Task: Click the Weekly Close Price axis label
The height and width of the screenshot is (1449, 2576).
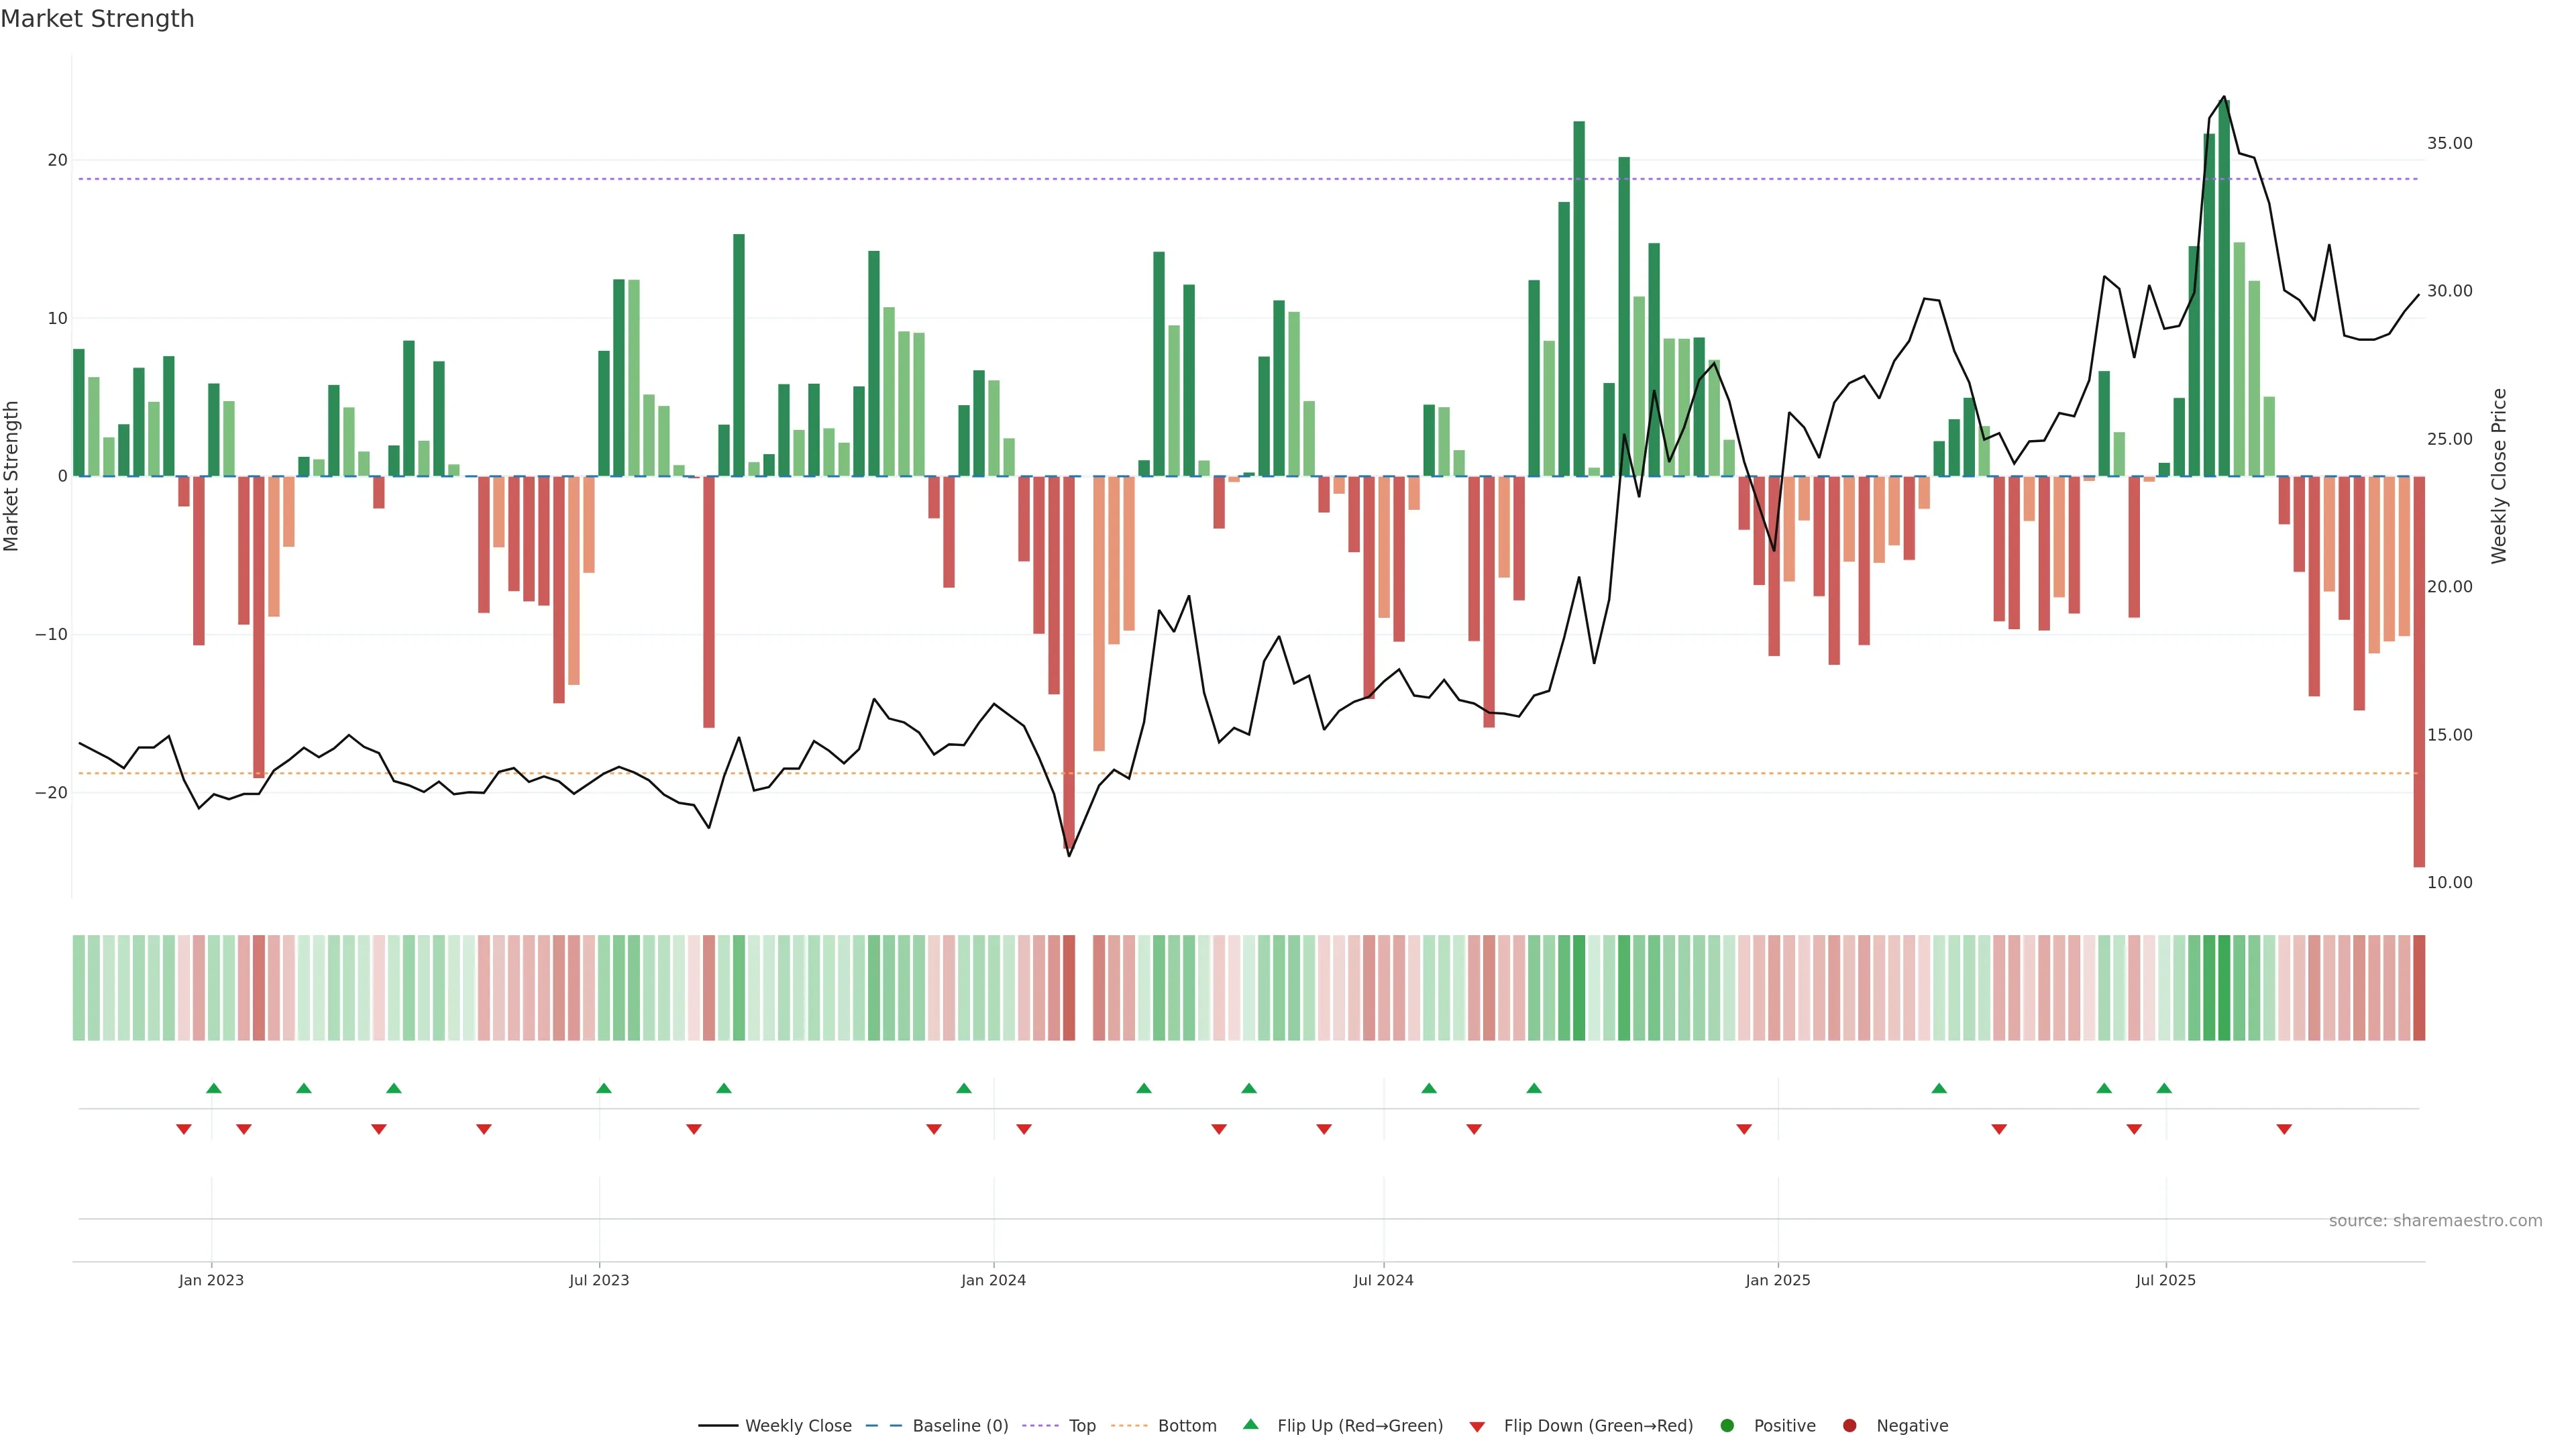Action: (x=2499, y=476)
